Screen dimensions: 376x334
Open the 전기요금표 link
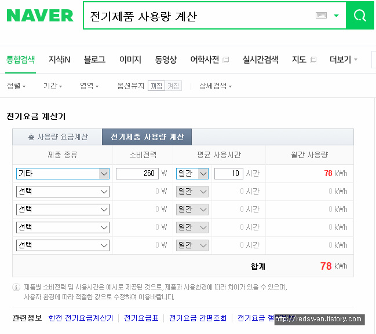click(x=141, y=318)
